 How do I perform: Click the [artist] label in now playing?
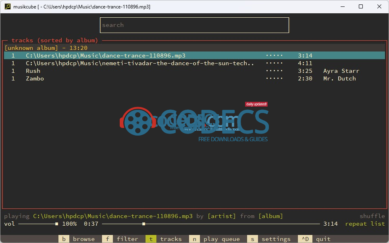tap(222, 216)
